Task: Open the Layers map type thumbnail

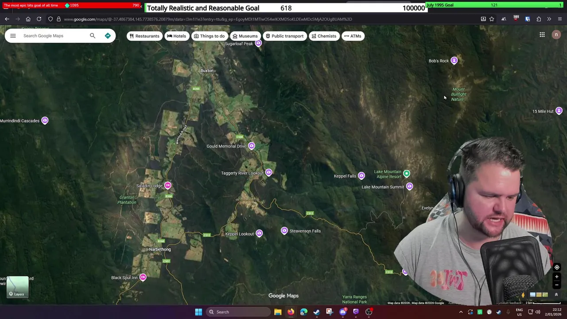Action: pos(19,287)
